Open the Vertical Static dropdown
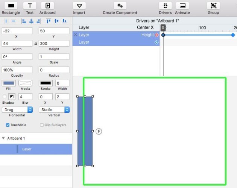This screenshot has height=188, width=237. coord(54,110)
